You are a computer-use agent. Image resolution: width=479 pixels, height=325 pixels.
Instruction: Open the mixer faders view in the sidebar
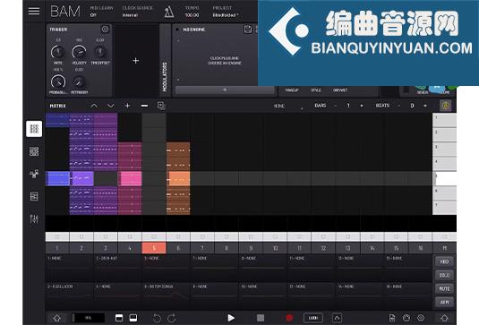point(34,218)
